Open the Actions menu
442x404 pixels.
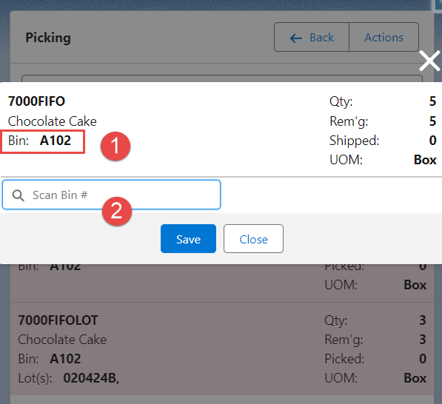pos(384,37)
